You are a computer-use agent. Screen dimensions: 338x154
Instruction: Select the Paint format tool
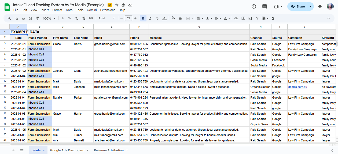tap(37, 18)
